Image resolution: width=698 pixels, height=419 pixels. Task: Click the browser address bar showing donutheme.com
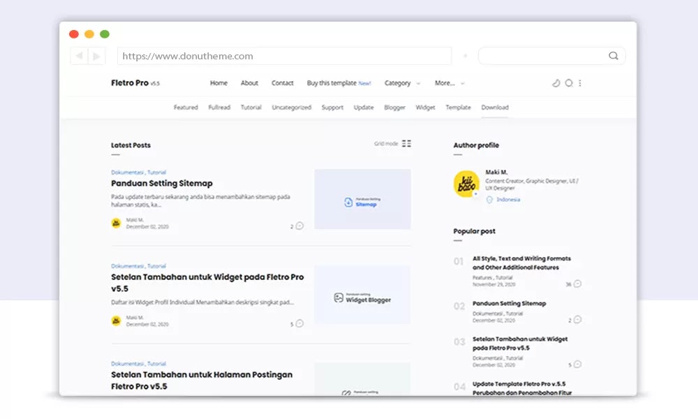(285, 56)
